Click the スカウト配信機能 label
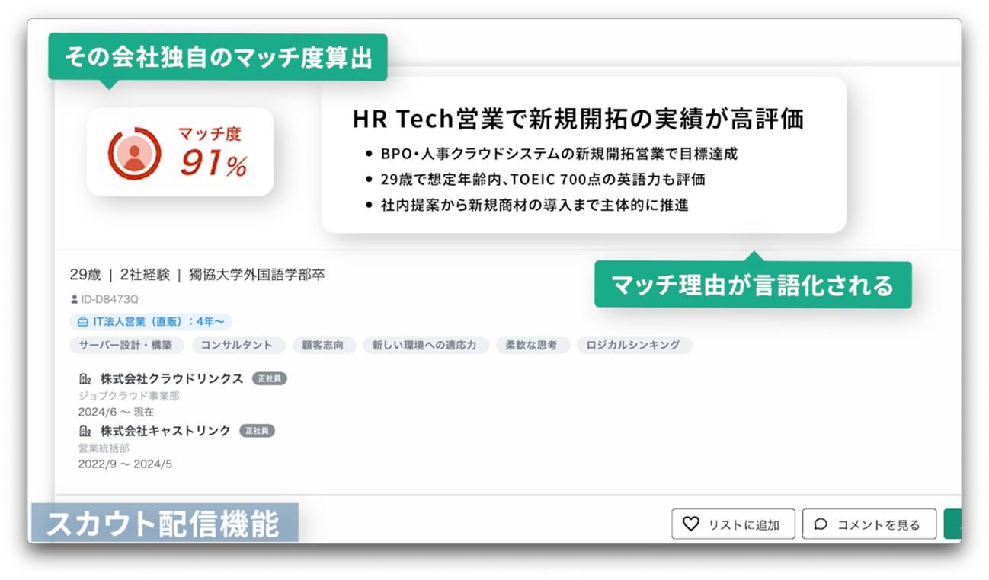 (x=164, y=524)
